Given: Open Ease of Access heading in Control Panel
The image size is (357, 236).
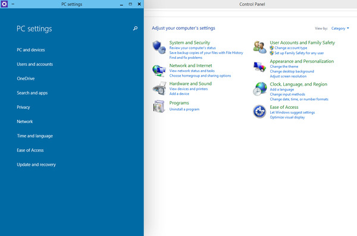Looking at the screenshot, I should (x=284, y=107).
